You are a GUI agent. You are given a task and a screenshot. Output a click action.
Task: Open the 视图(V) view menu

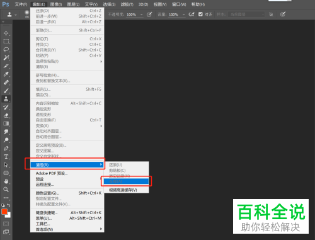pos(160,4)
